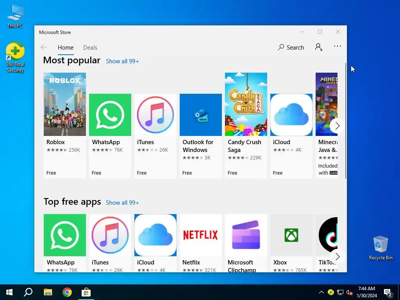This screenshot has width=400, height=300.
Task: Select 360 Total Security desktop shortcut
Action: (x=15, y=58)
